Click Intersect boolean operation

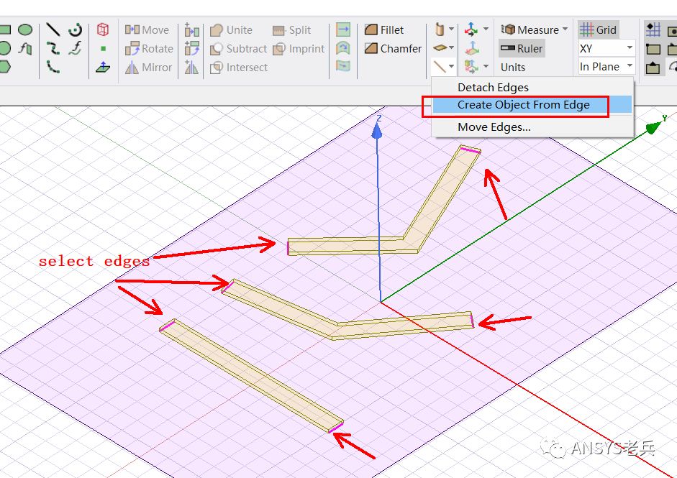click(x=238, y=68)
